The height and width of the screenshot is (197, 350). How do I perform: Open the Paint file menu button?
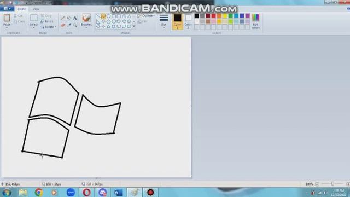(x=7, y=9)
